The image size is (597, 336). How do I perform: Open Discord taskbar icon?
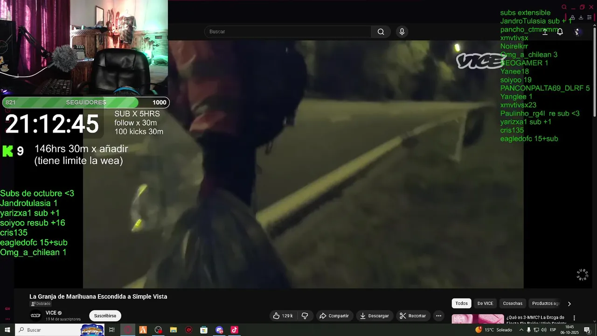[x=219, y=330]
